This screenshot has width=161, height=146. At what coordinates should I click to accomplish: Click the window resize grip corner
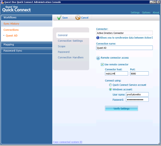tap(159, 143)
